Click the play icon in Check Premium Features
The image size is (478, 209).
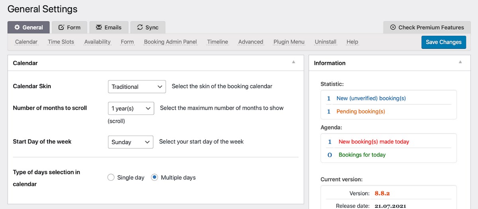pos(393,27)
